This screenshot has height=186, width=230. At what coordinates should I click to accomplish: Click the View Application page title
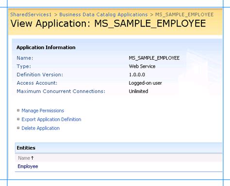(x=108, y=23)
